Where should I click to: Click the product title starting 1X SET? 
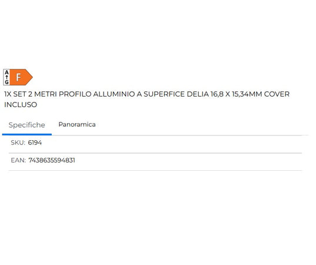click(147, 99)
